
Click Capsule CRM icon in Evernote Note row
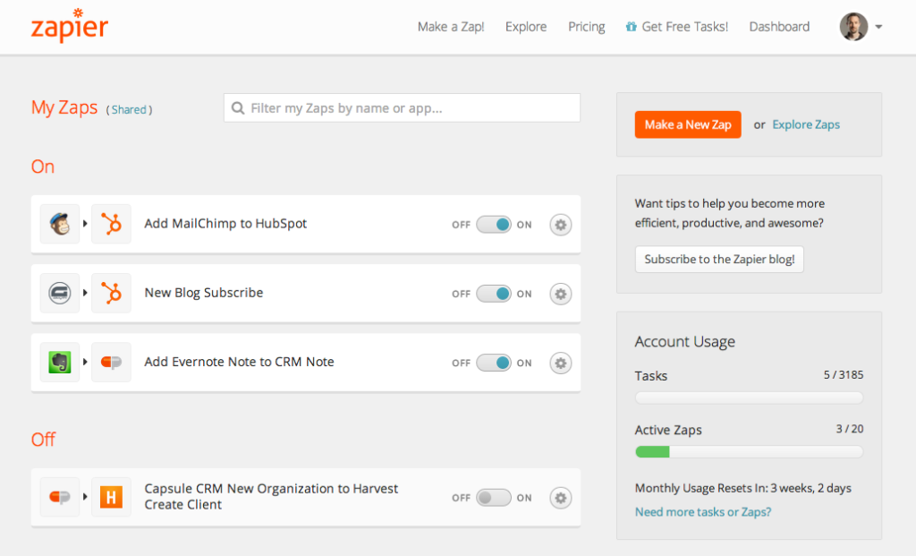(x=111, y=362)
